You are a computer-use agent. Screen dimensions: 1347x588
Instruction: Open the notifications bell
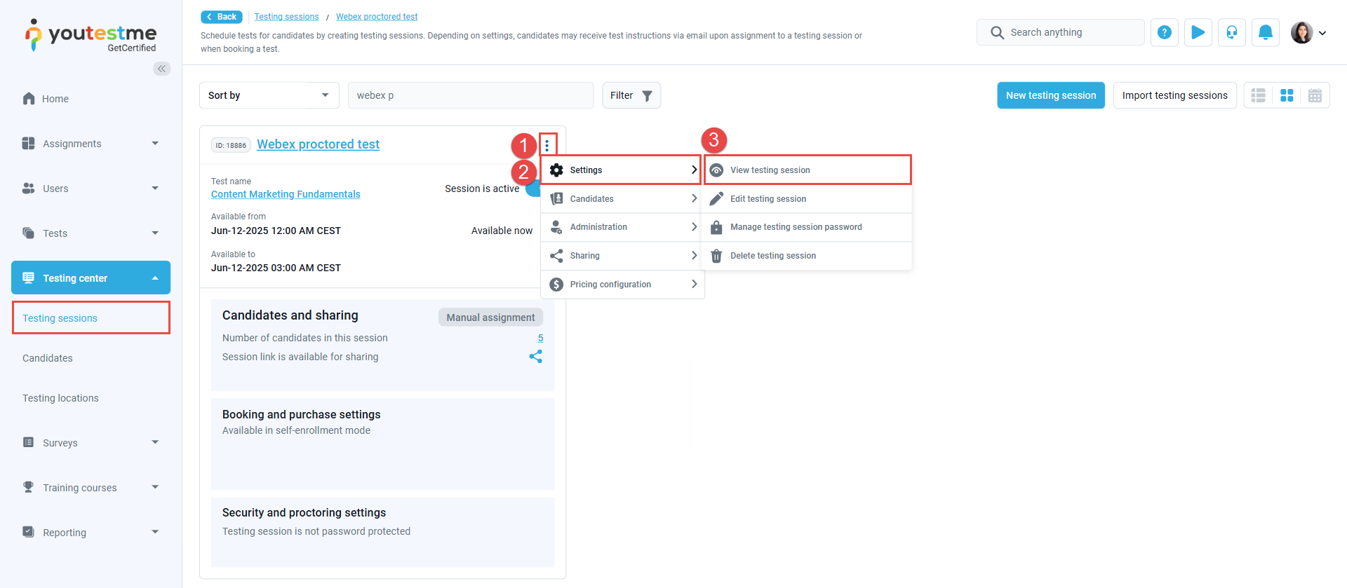click(1266, 32)
